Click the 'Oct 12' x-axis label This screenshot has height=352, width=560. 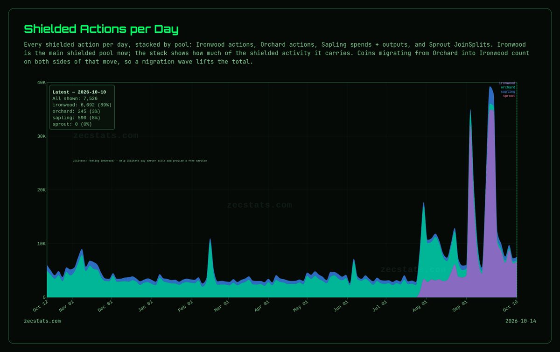point(40,307)
